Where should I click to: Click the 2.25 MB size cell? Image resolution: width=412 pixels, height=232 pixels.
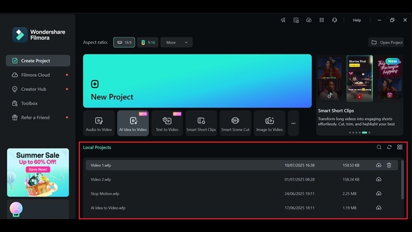(x=350, y=194)
